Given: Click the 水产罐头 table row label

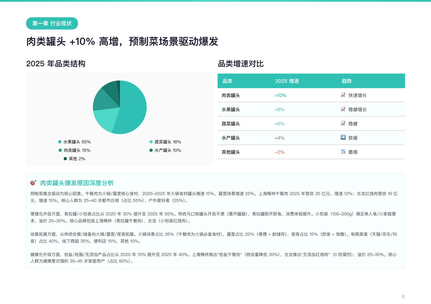Looking at the screenshot, I should point(231,138).
